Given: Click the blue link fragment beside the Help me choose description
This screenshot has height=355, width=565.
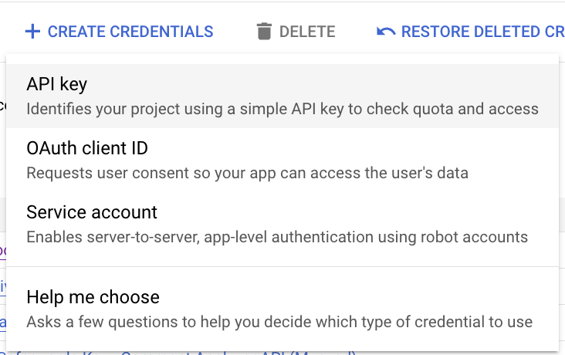Looking at the screenshot, I should (3, 322).
